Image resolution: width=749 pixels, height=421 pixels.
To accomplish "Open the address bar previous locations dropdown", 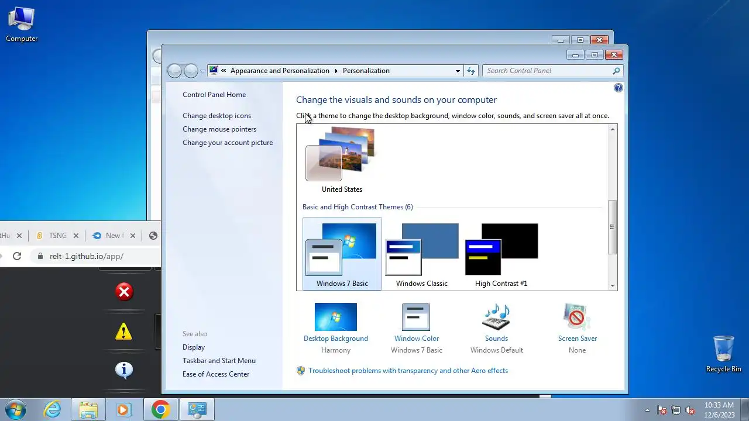I will point(458,71).
